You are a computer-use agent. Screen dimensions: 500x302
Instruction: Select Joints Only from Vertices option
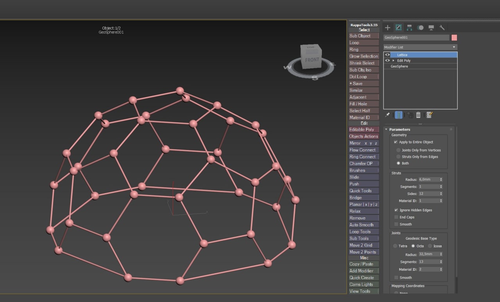[398, 150]
